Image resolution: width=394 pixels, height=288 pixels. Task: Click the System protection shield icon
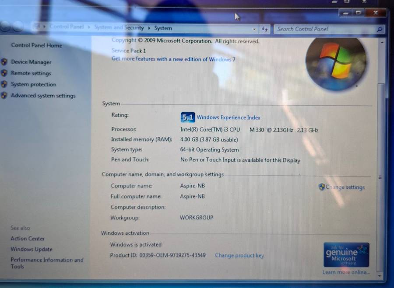[x=4, y=84]
